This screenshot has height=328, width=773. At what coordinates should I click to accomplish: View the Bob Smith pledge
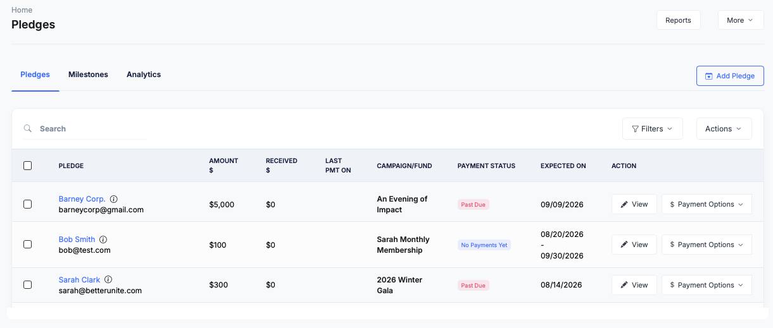point(634,245)
